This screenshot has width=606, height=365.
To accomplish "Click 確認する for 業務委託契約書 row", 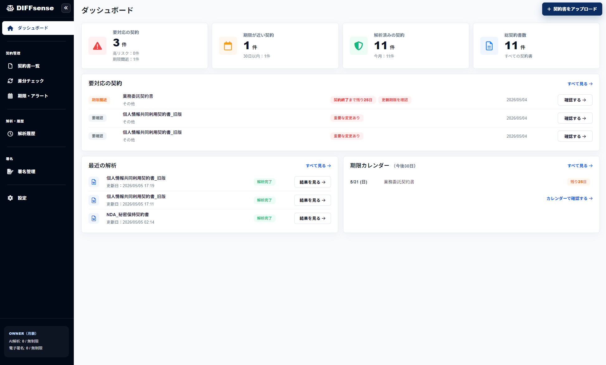I will (x=575, y=100).
